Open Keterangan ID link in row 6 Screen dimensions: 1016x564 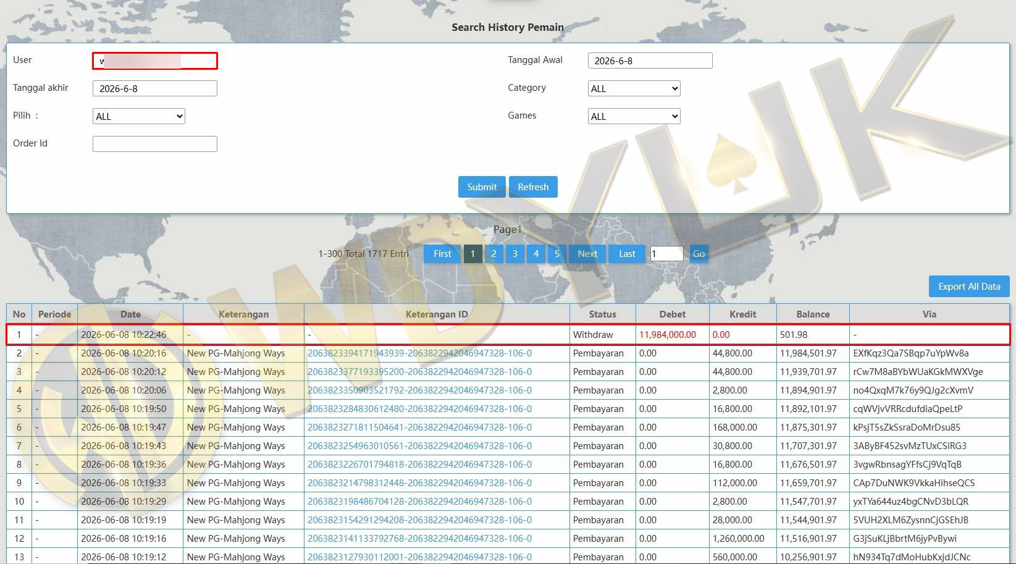click(419, 427)
